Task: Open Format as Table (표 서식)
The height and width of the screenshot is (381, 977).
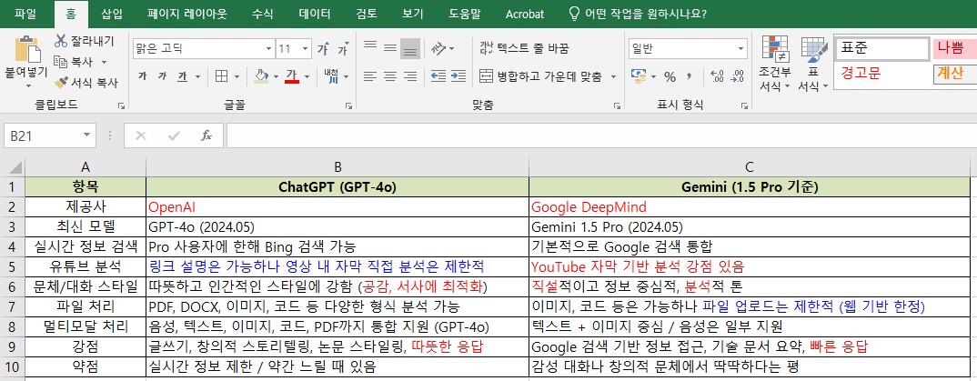Action: [813, 64]
